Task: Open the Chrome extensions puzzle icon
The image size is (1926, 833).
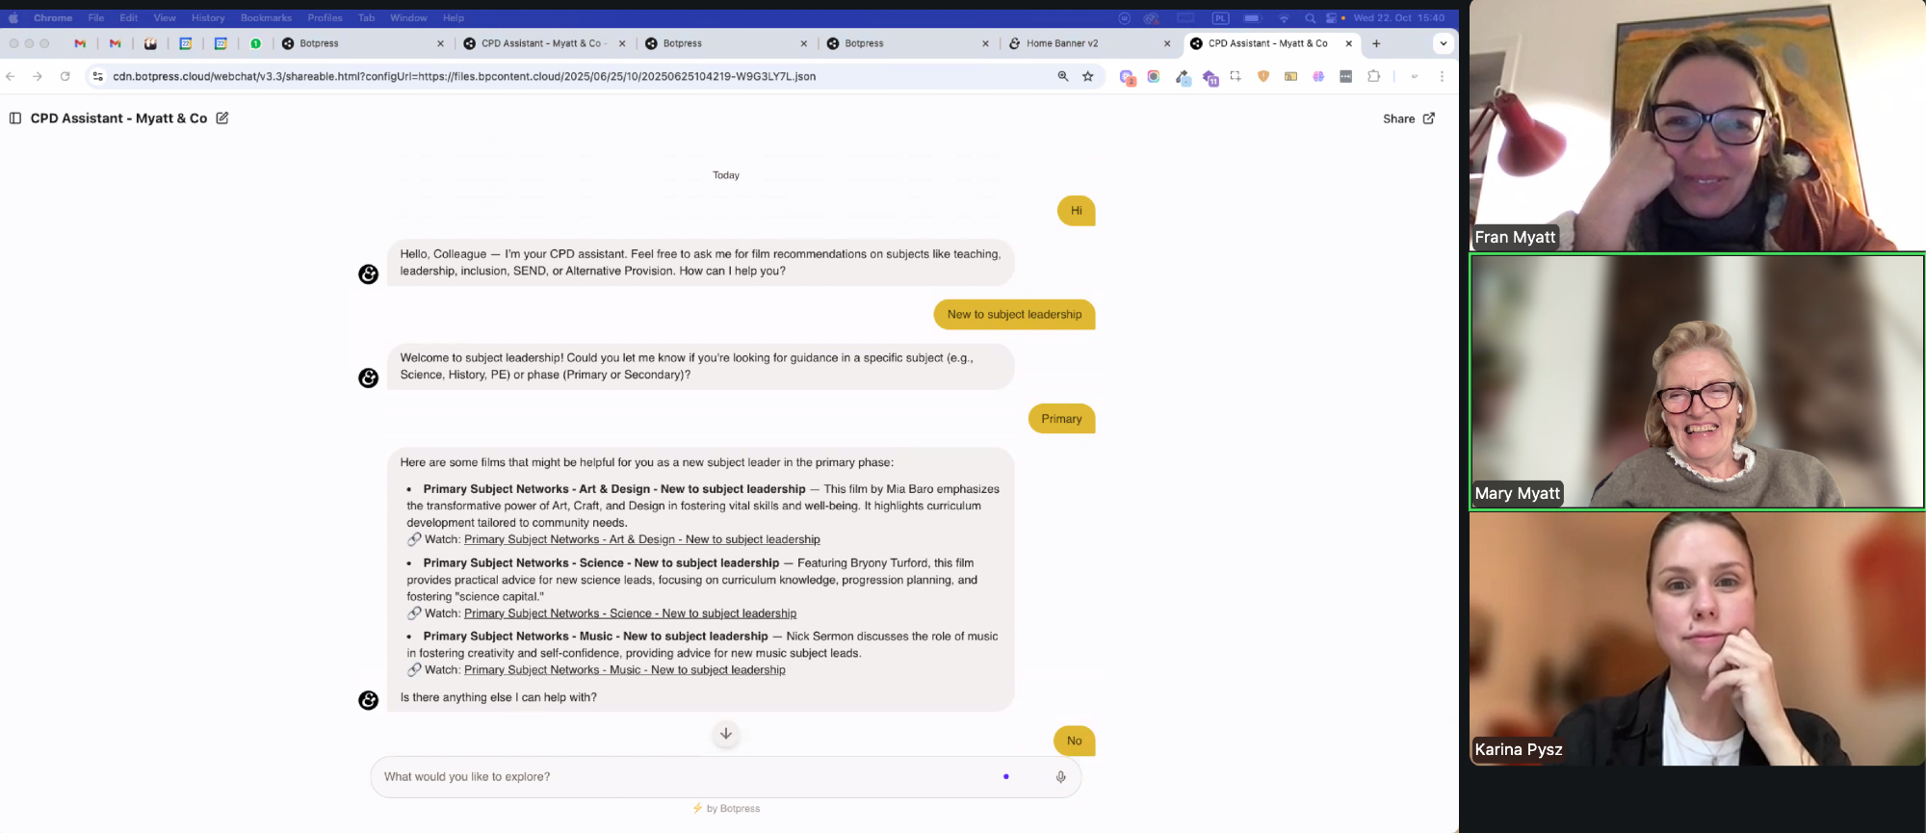Action: coord(1373,76)
